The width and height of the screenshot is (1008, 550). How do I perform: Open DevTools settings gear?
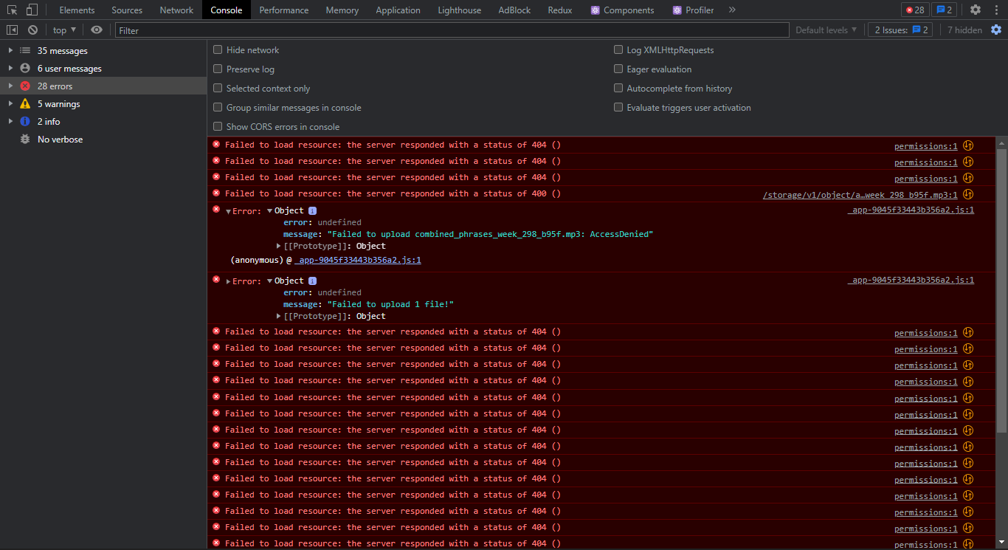[974, 10]
